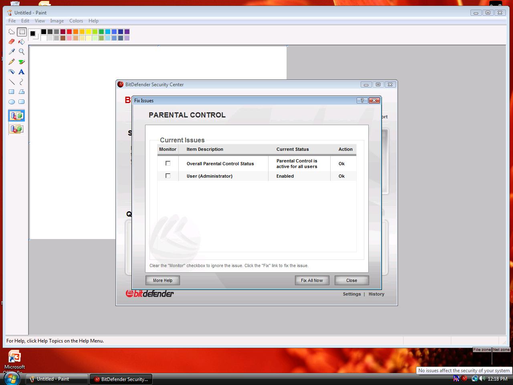Toggle Monitor checkbox for Overall Parental Control Status
This screenshot has height=385, width=513.
(x=168, y=163)
